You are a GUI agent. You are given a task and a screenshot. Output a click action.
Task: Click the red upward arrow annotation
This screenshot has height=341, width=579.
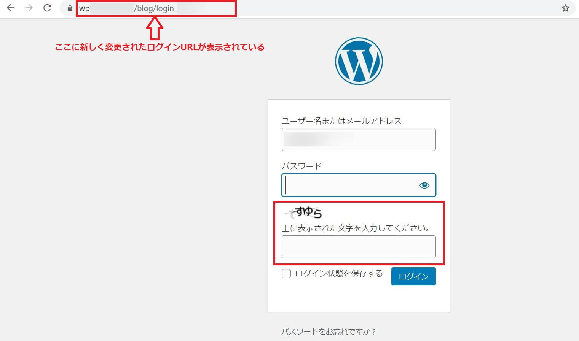[x=155, y=29]
